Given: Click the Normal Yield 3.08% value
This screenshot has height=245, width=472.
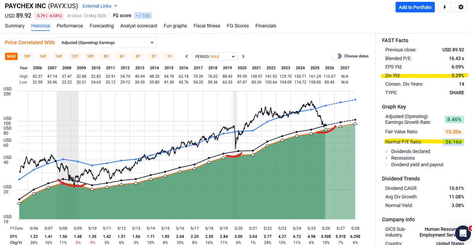Looking at the screenshot, I should click(x=457, y=205).
